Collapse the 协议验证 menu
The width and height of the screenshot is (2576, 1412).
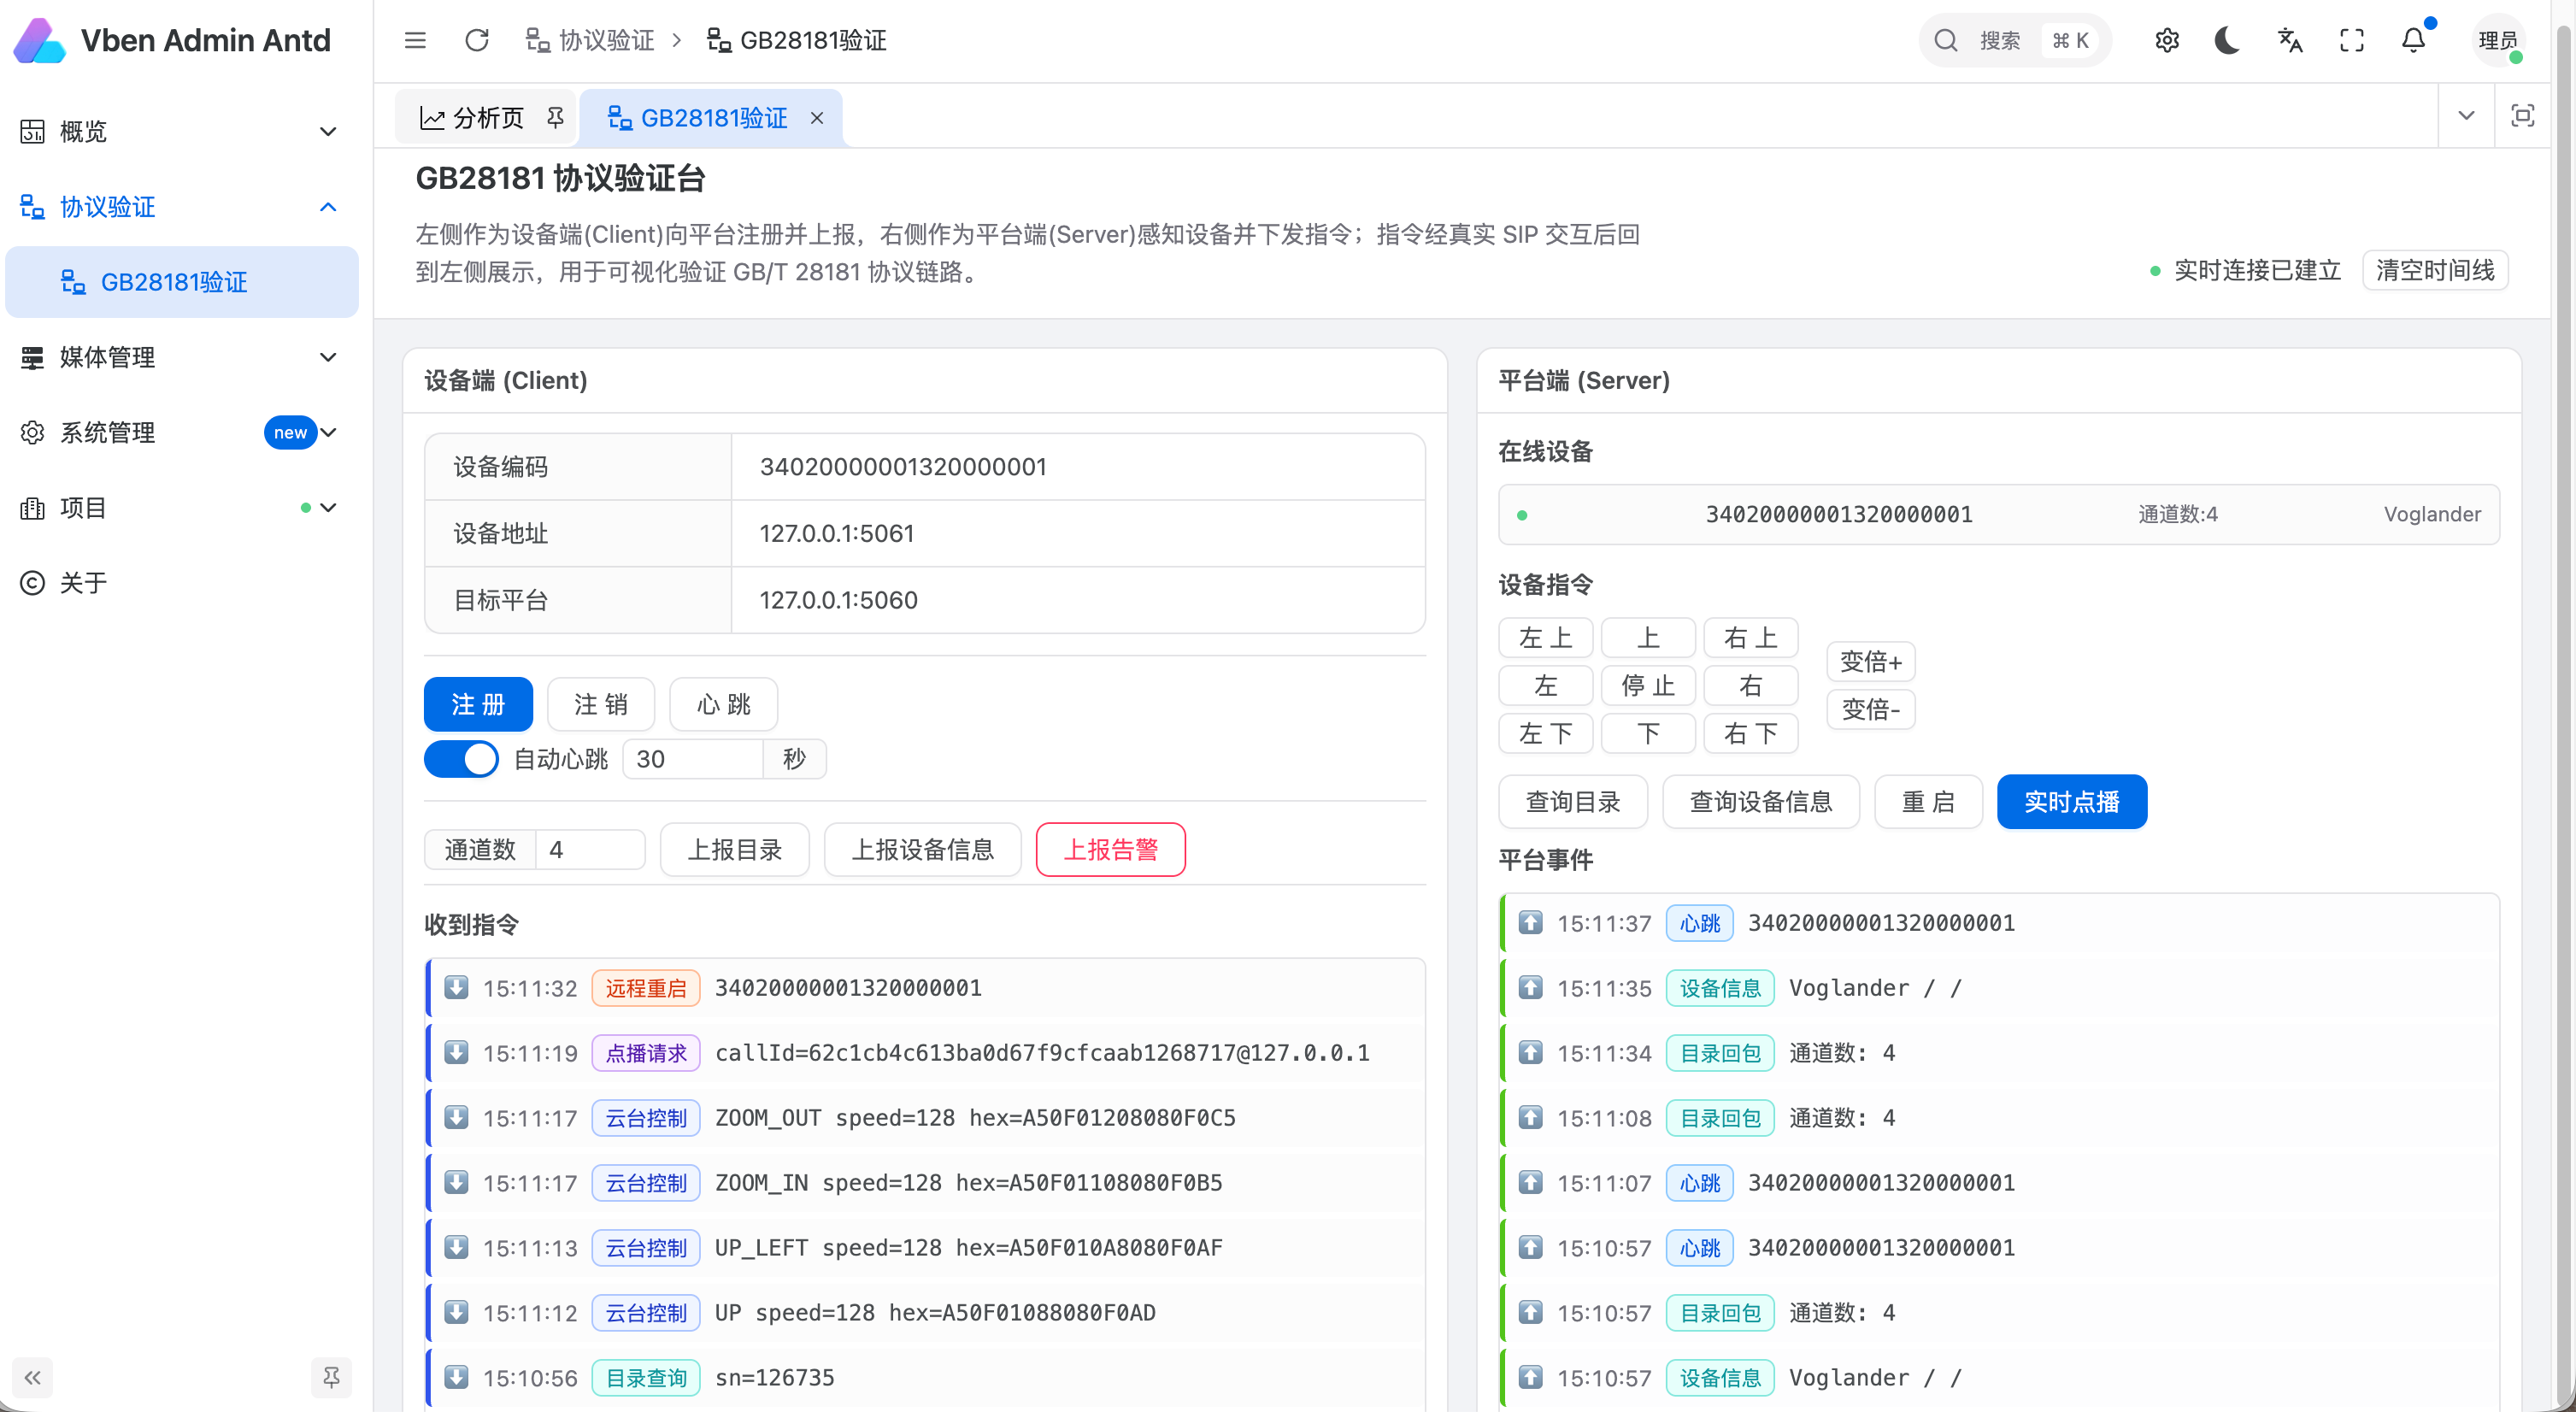[x=181, y=207]
